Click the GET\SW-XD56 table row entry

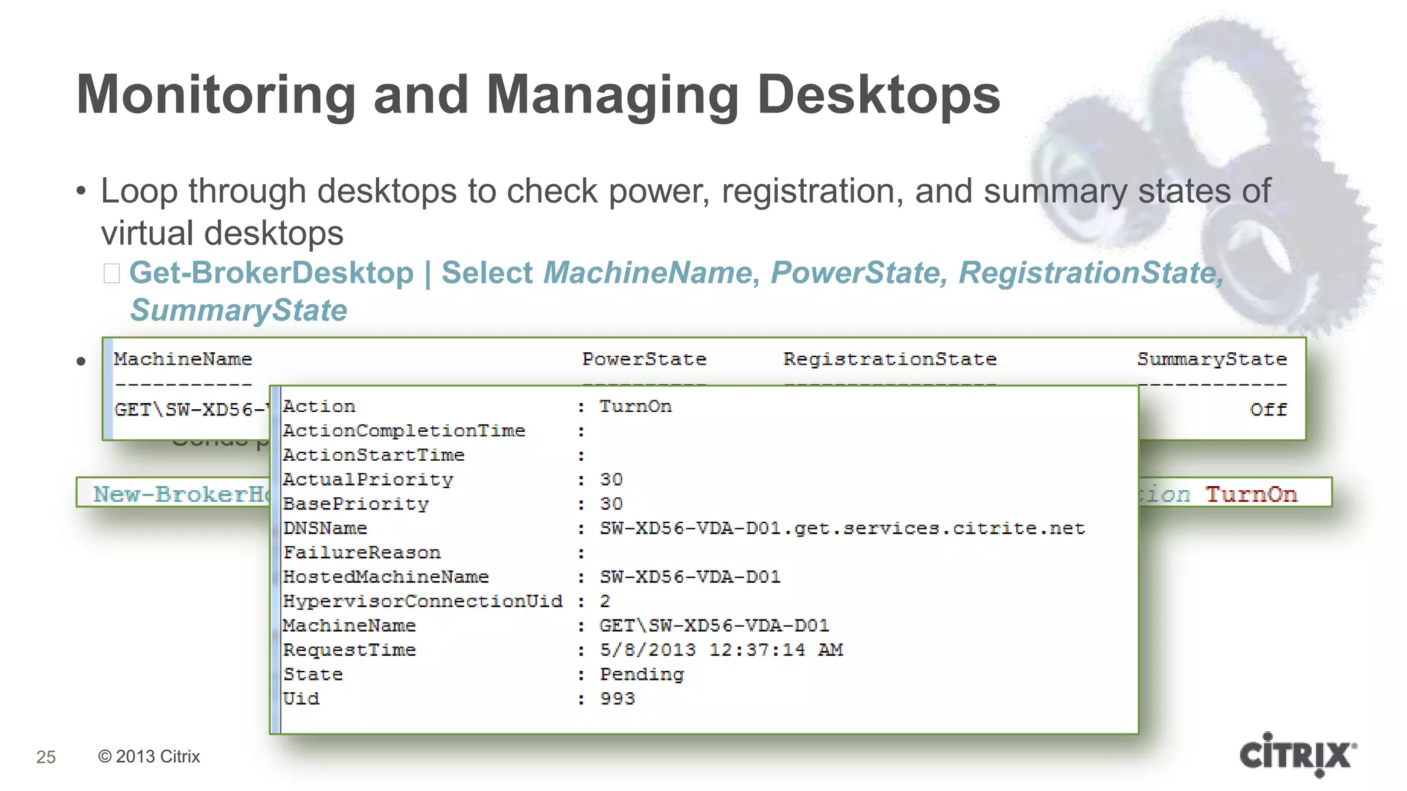coord(191,410)
